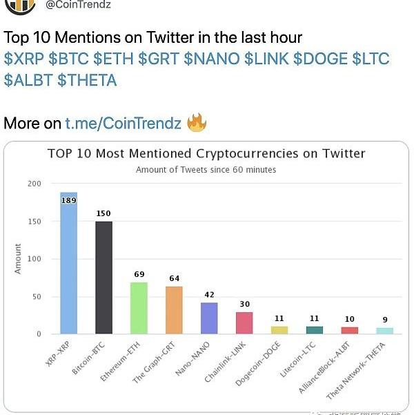Open the t.me/CoinTrendz link
The width and height of the screenshot is (414, 415).
coord(123,124)
